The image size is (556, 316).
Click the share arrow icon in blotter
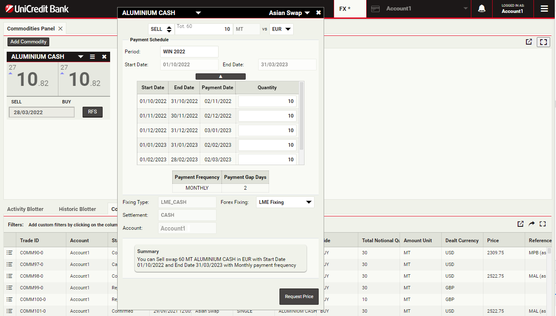(531, 224)
